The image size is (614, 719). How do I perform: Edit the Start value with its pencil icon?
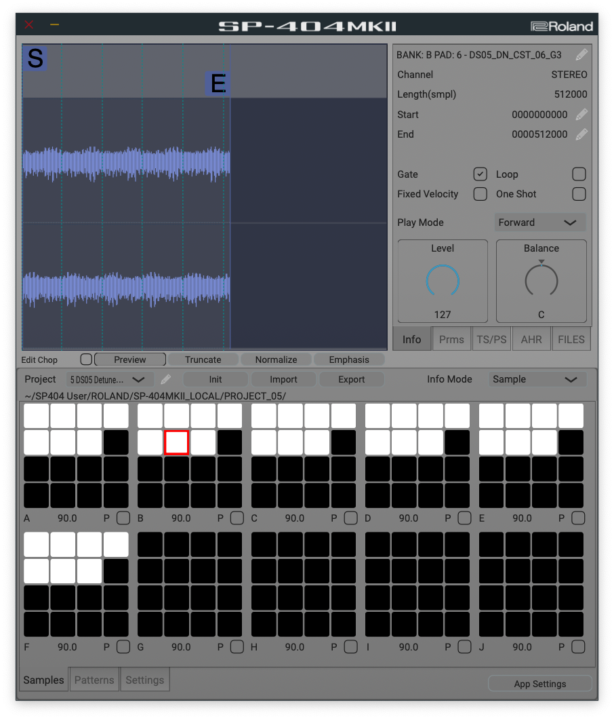[x=581, y=114]
